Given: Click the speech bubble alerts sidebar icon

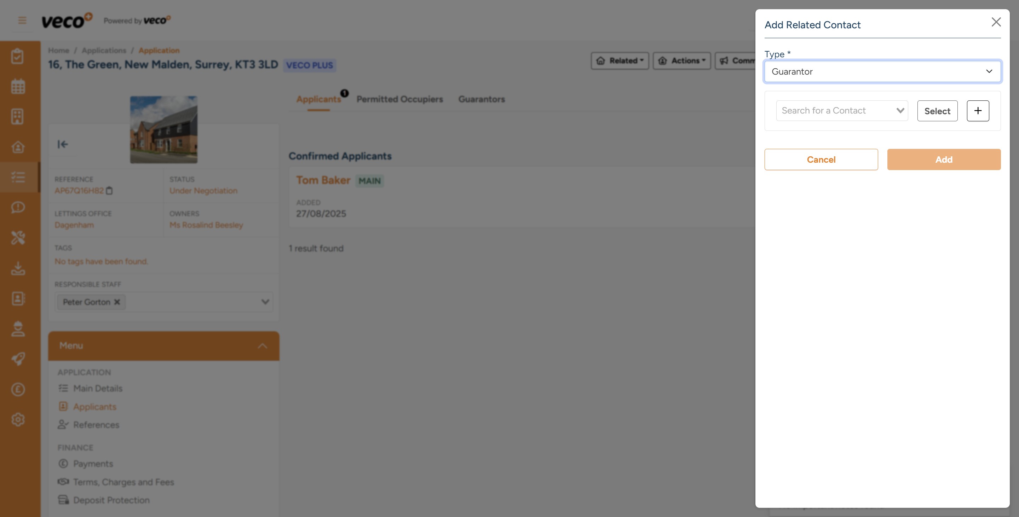Looking at the screenshot, I should [18, 207].
